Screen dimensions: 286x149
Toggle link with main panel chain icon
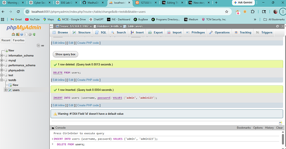tap(42, 46)
